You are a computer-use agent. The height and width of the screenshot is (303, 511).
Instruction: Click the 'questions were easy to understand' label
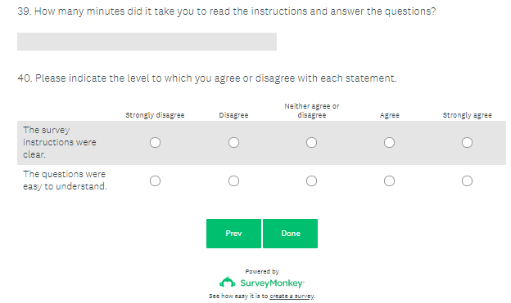tap(65, 180)
